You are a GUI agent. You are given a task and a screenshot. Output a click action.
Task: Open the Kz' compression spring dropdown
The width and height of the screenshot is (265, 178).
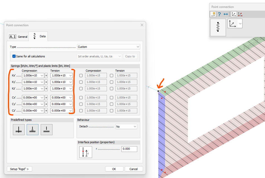pos(33,88)
